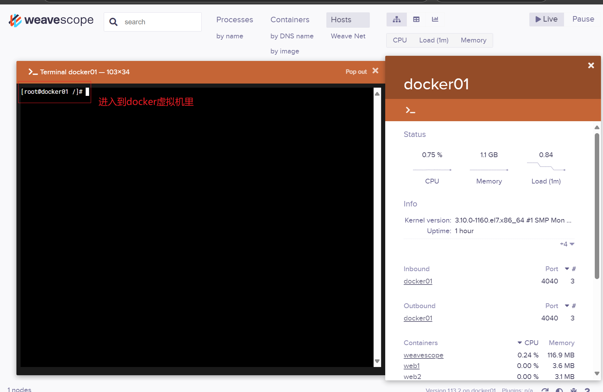Open the Processes topology

[x=235, y=20]
